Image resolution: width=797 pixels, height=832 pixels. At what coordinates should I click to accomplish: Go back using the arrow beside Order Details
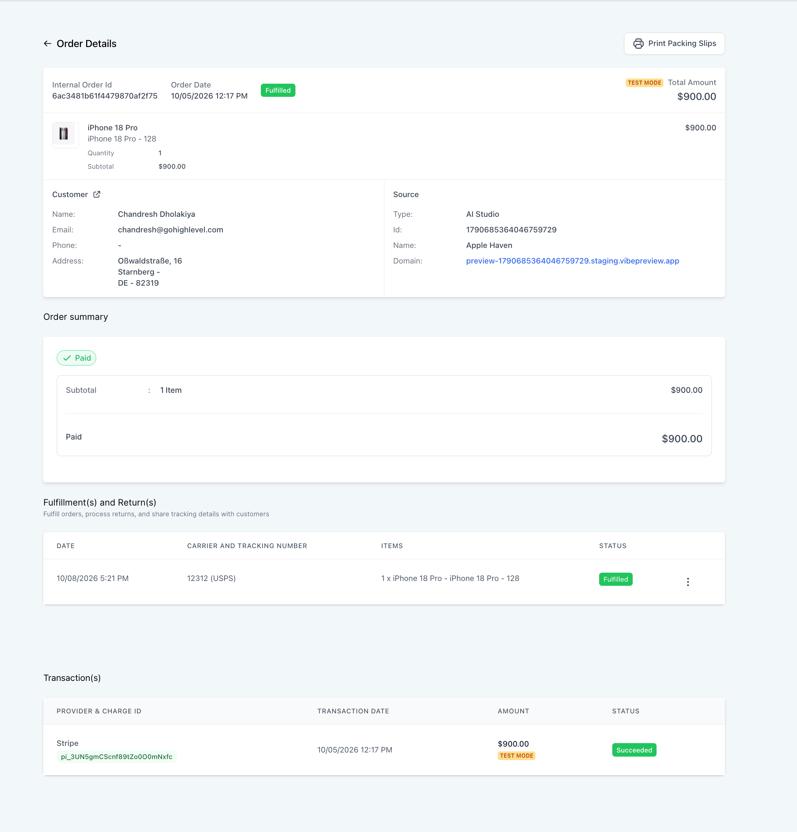point(47,44)
